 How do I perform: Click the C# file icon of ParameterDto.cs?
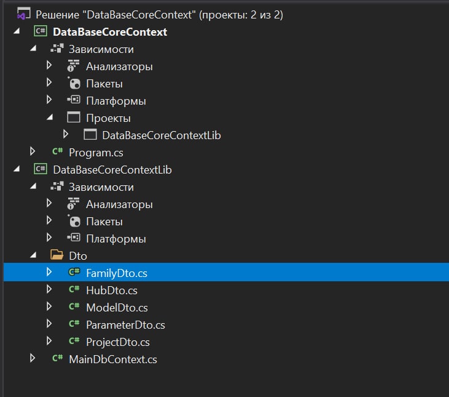coord(74,324)
